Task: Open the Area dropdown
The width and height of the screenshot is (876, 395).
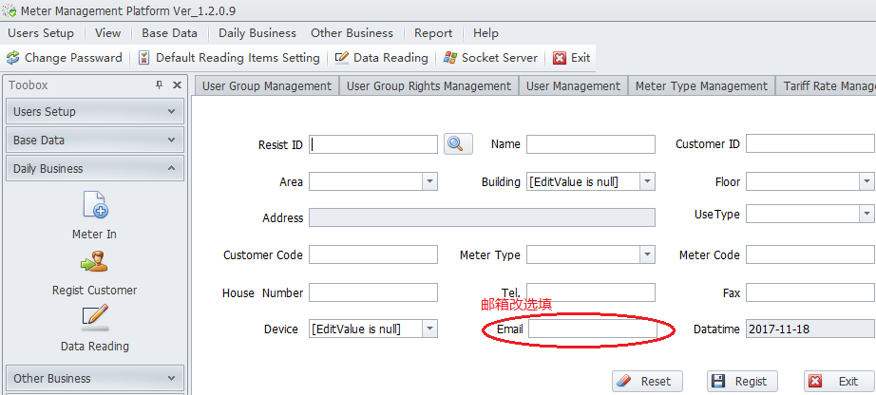Action: click(428, 181)
